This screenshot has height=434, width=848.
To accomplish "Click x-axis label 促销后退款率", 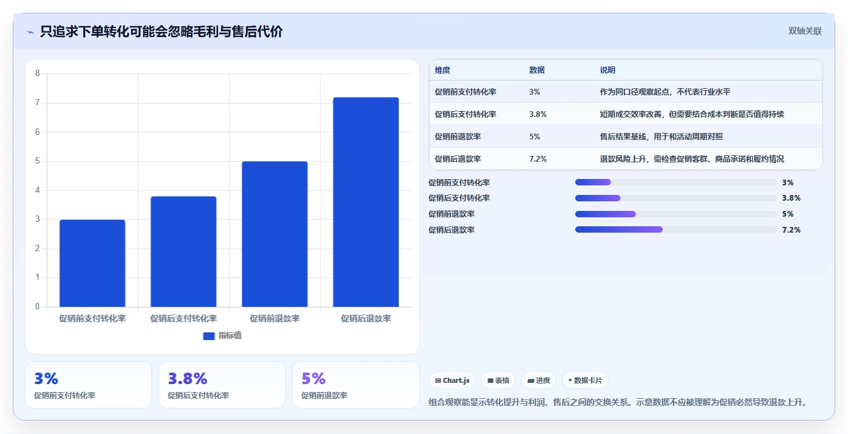I will click(366, 318).
